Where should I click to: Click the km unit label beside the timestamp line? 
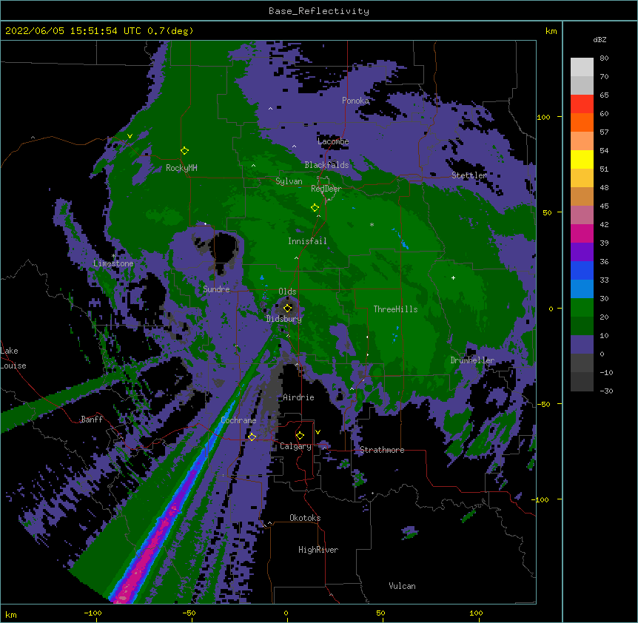(x=551, y=31)
